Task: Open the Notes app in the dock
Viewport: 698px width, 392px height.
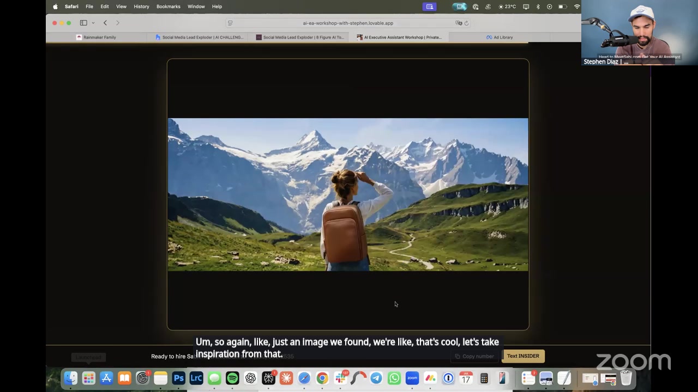Action: point(160,378)
